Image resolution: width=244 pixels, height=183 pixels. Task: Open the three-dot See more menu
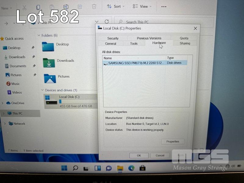point(164,6)
